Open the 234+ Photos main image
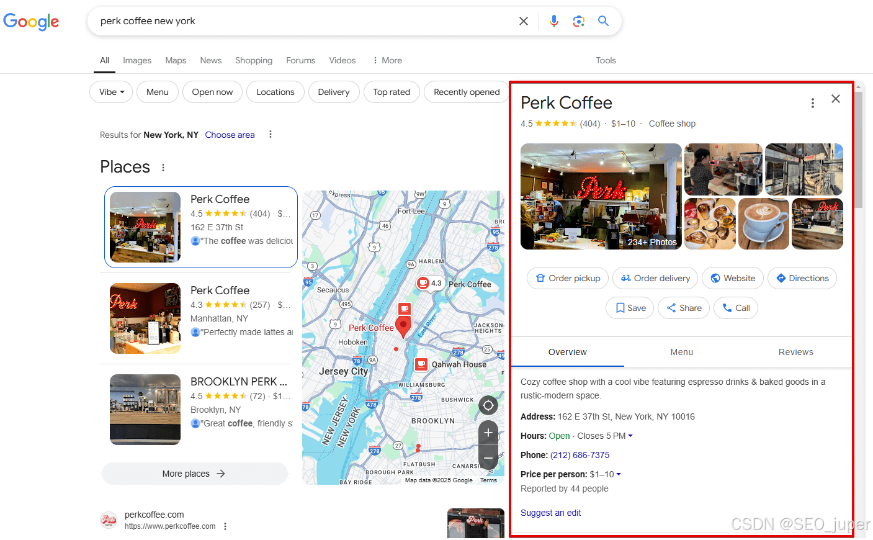Screen dimensions: 873x540 click(x=601, y=196)
